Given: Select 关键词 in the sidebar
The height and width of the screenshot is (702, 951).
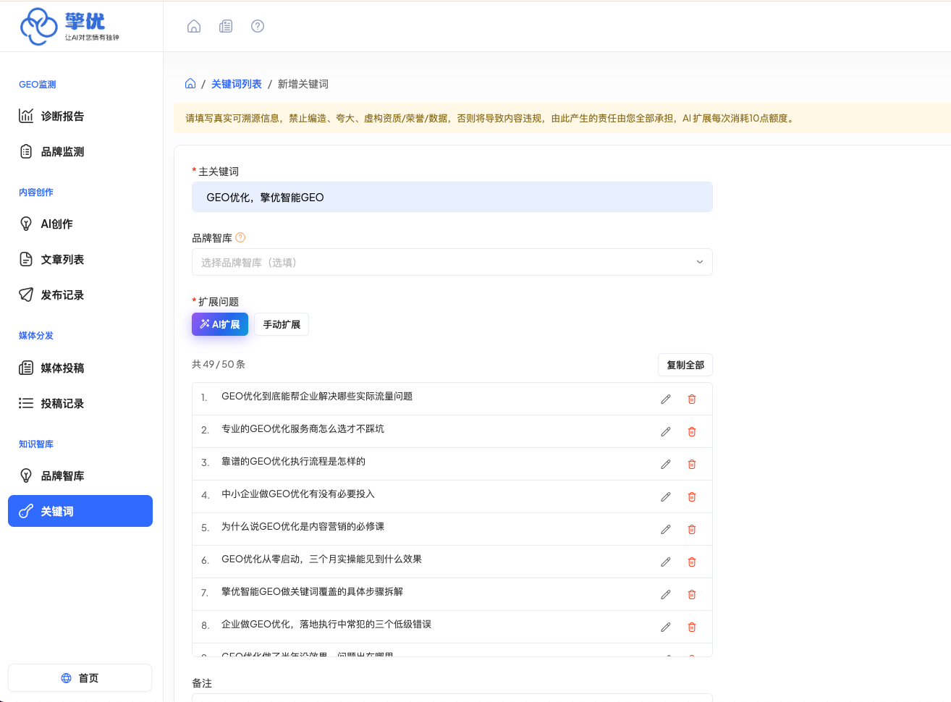Looking at the screenshot, I should 80,511.
